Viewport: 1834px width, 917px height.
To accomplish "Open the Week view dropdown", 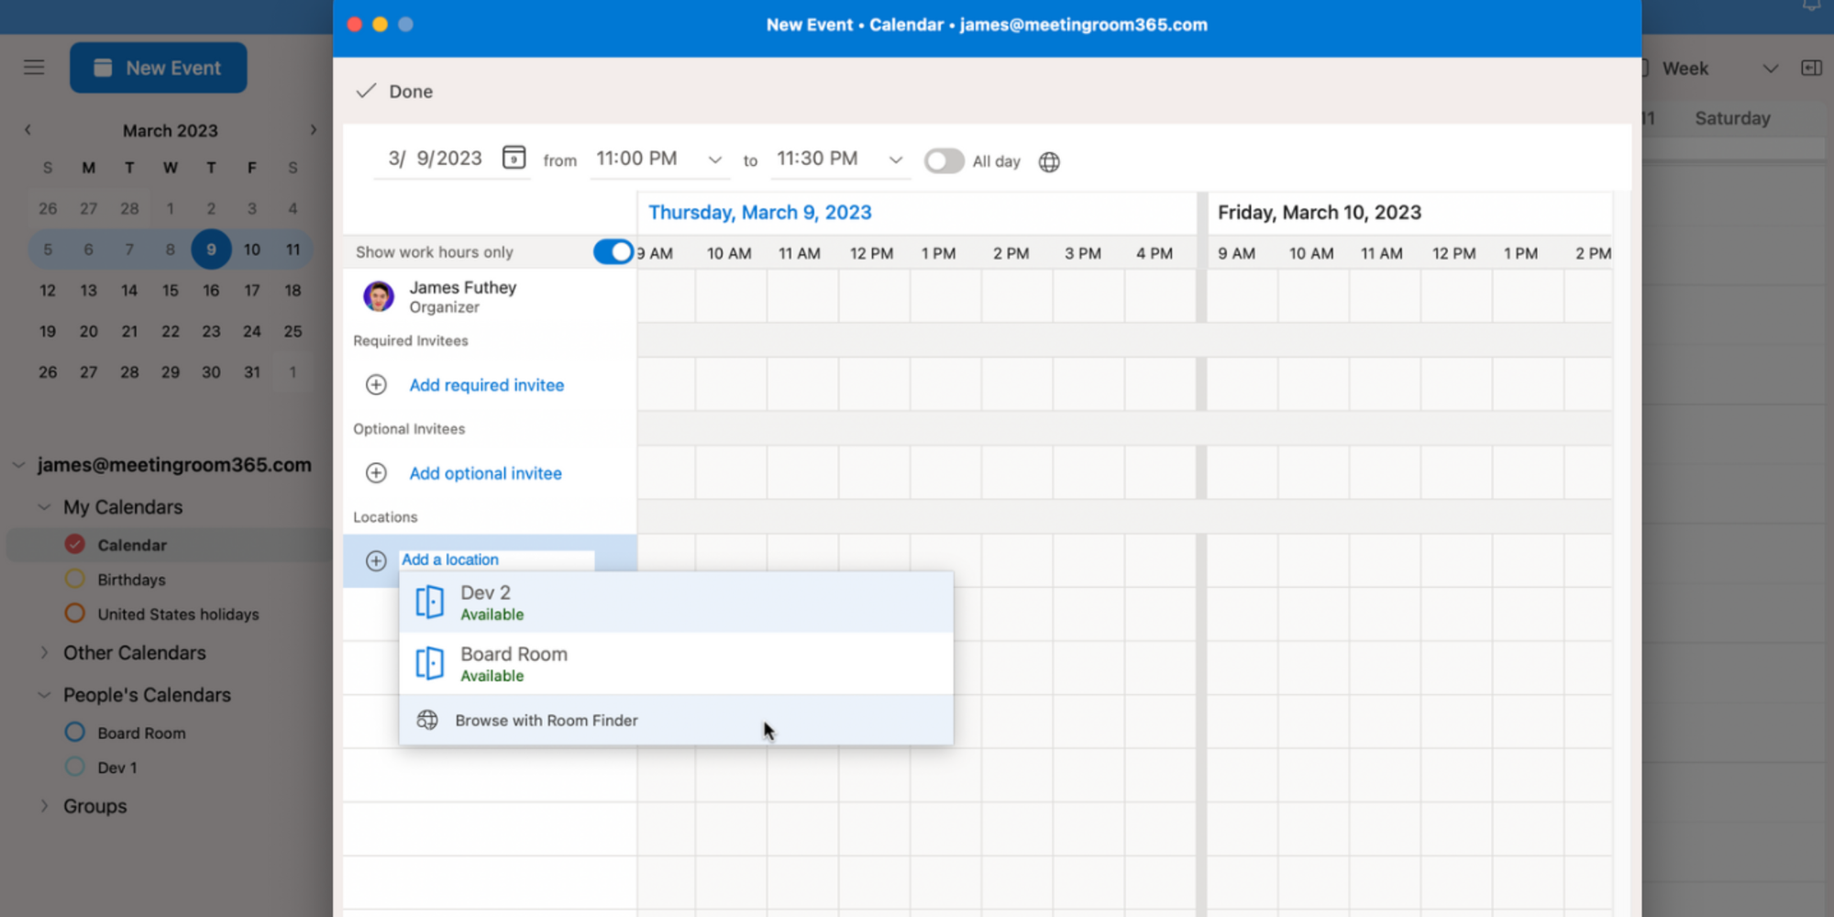I will click(1771, 69).
